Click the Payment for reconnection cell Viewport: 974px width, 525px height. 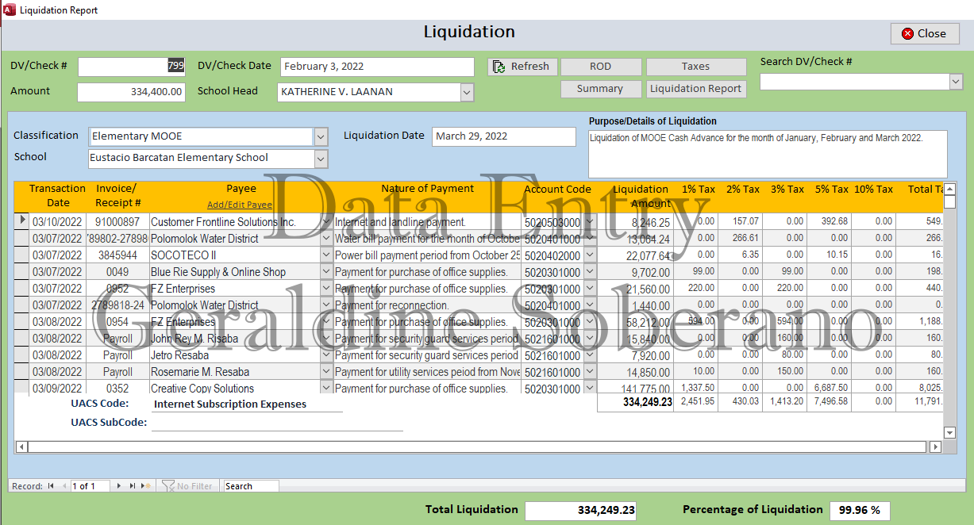426,305
